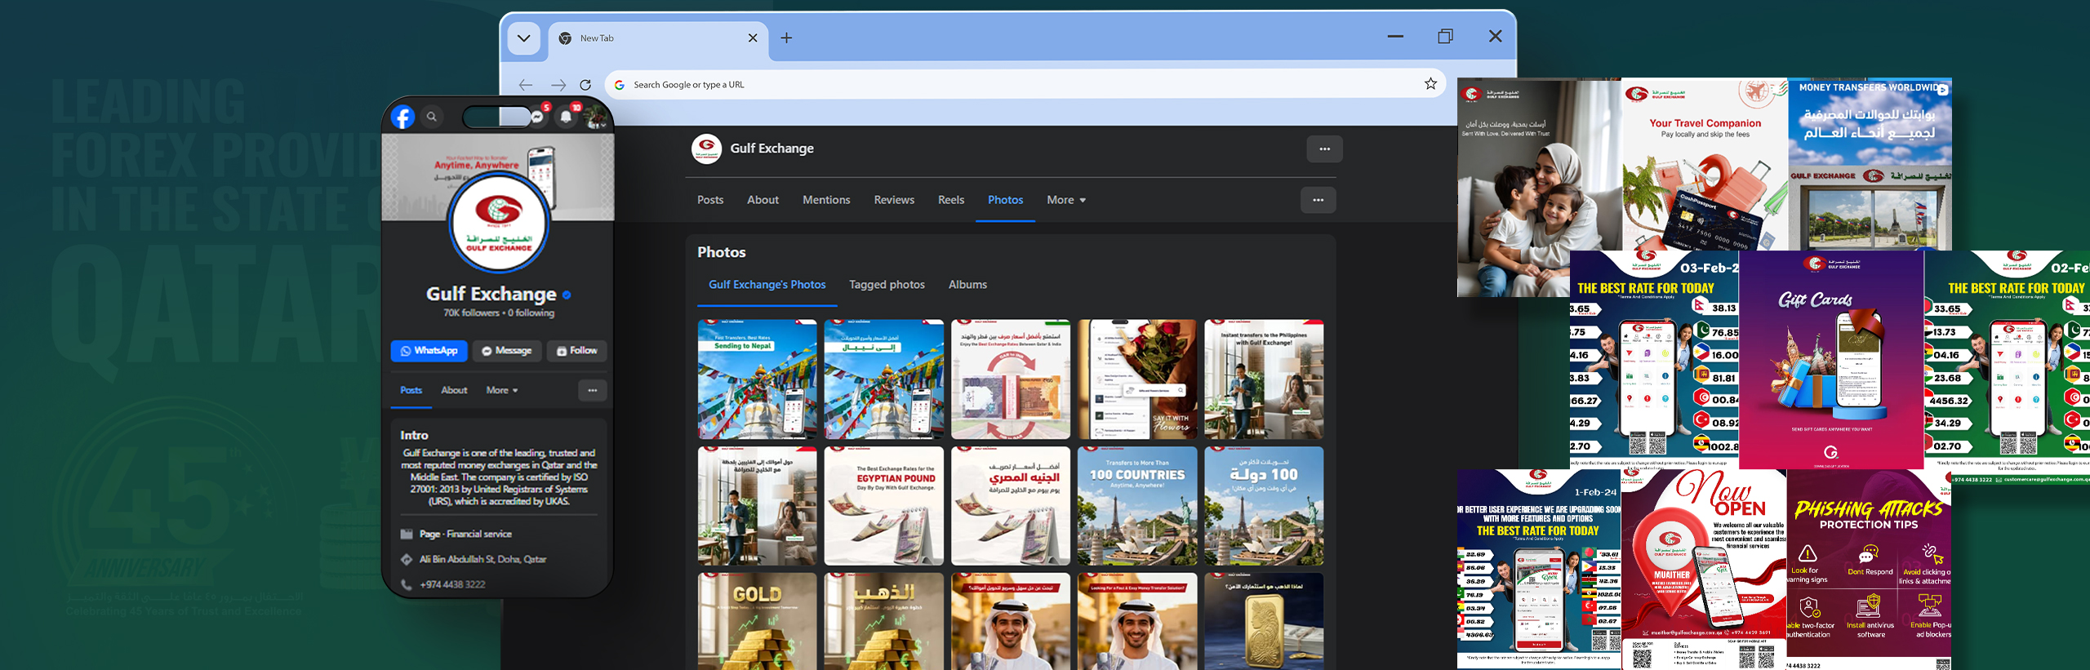Image resolution: width=2090 pixels, height=670 pixels.
Task: Switch to the Reviews tab
Action: [x=894, y=200]
